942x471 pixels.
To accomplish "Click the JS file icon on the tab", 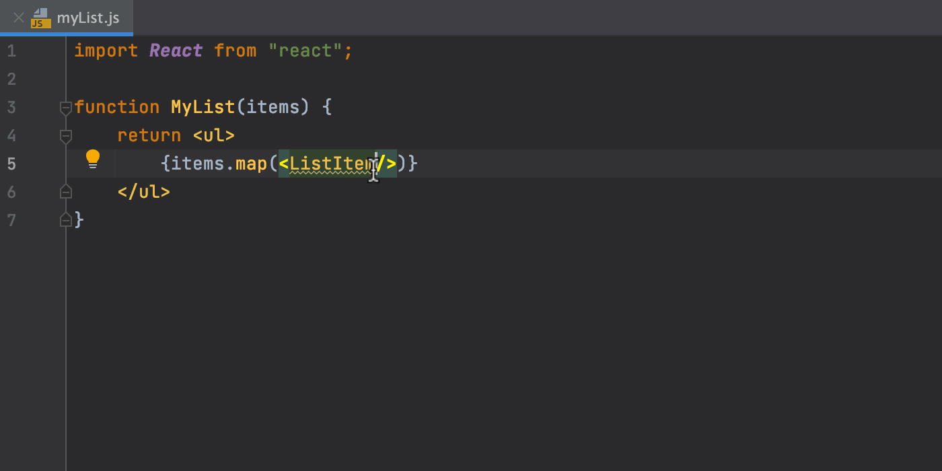I will [41, 18].
